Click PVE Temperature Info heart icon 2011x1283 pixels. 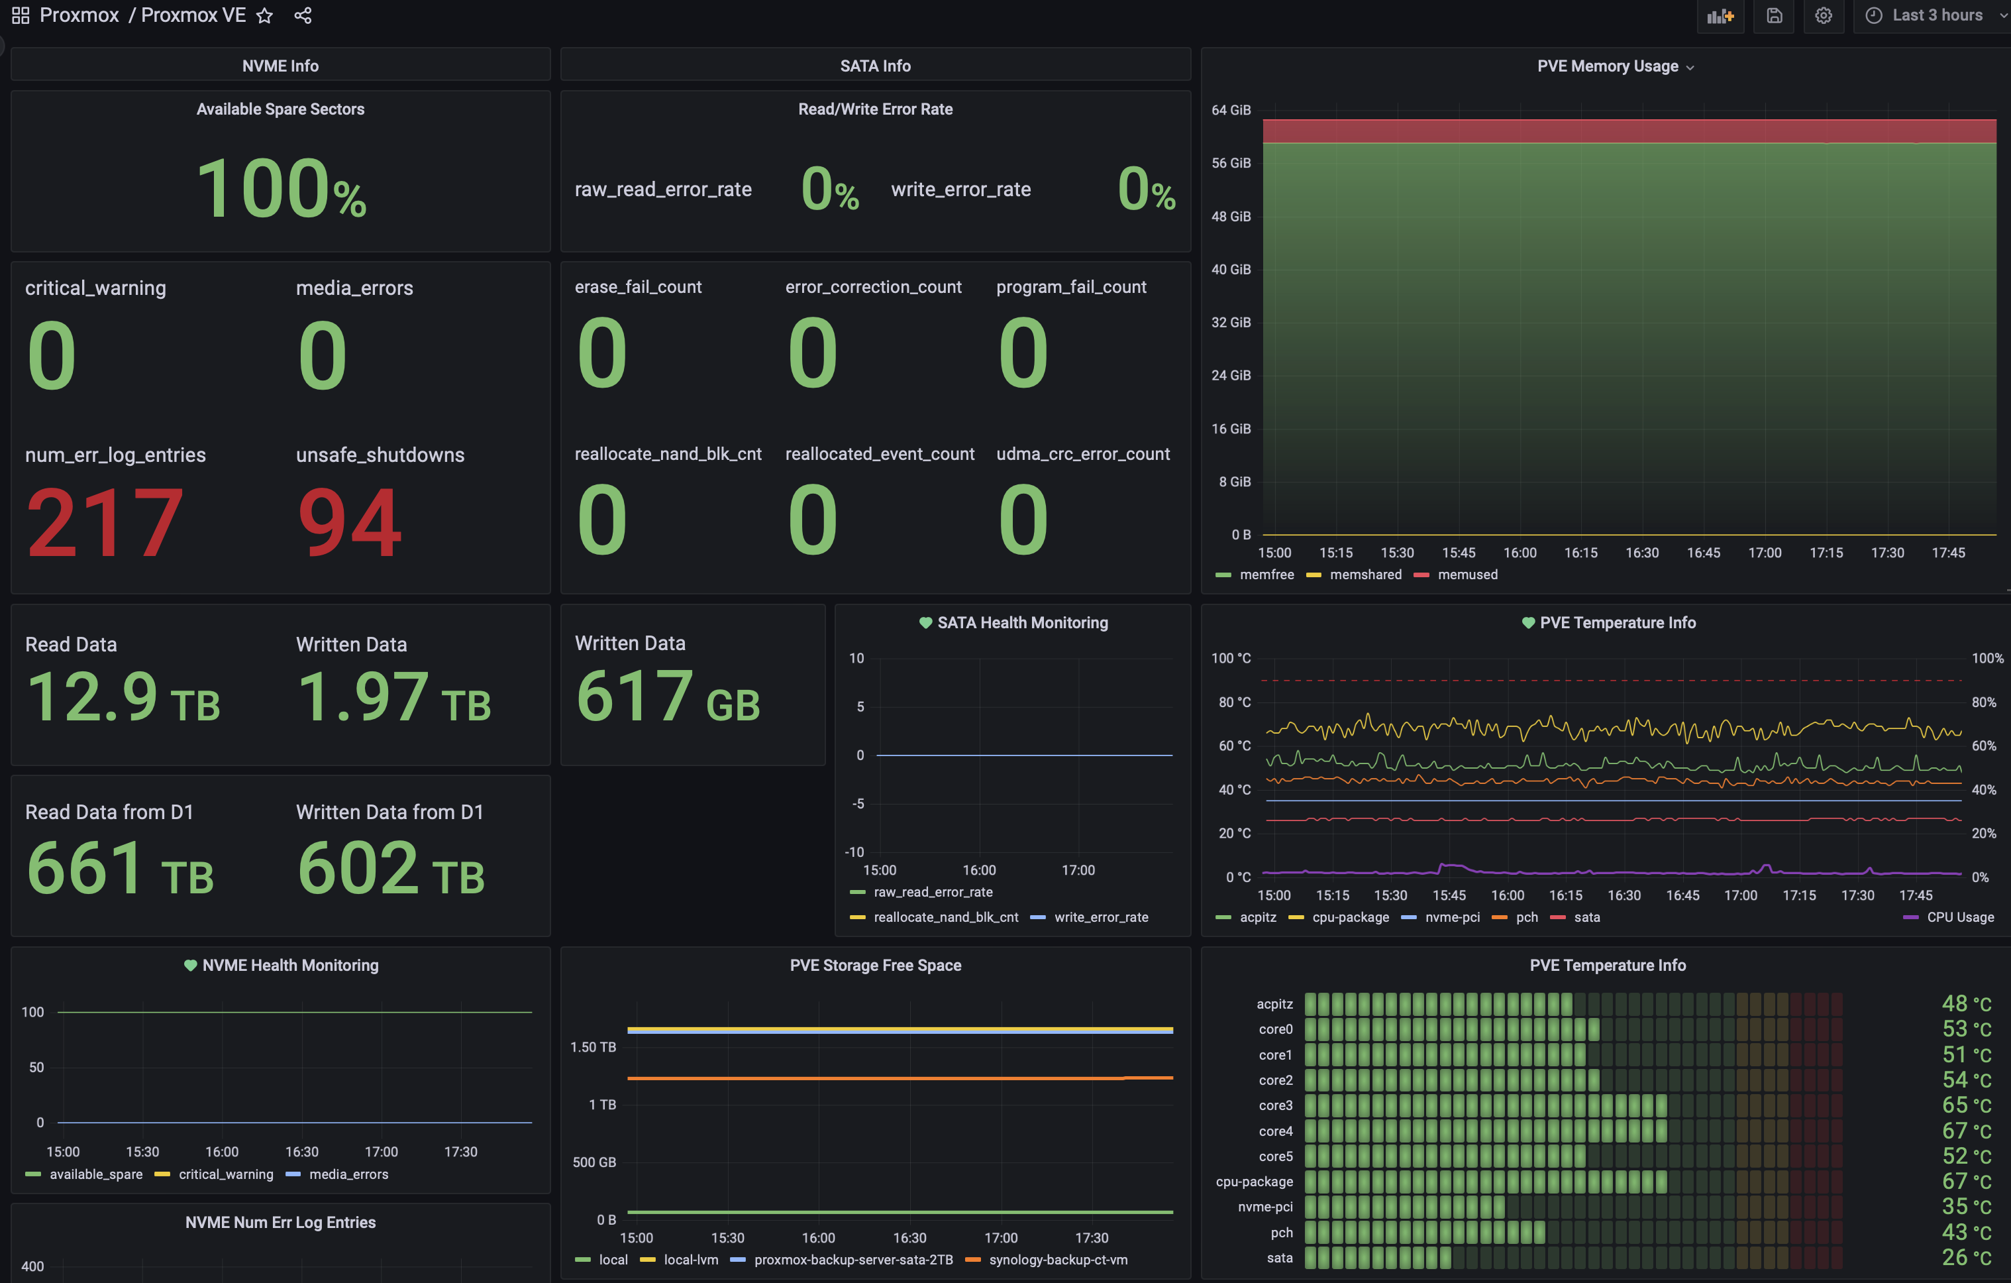1528,622
